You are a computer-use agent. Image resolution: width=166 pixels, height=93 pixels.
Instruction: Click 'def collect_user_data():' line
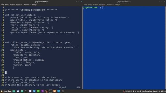pos(21,15)
